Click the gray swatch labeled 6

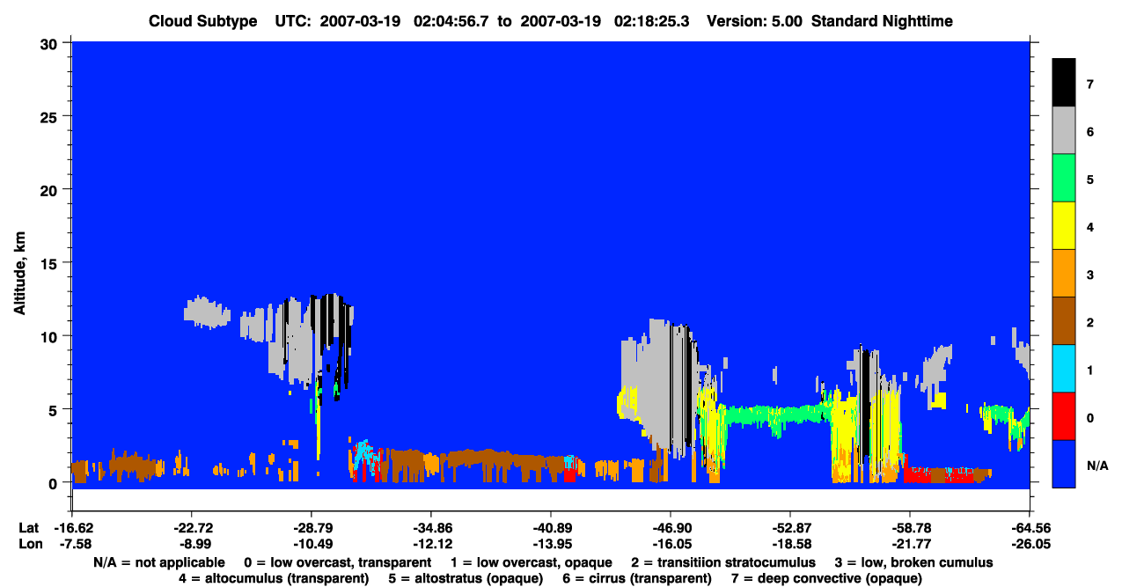pos(1064,130)
